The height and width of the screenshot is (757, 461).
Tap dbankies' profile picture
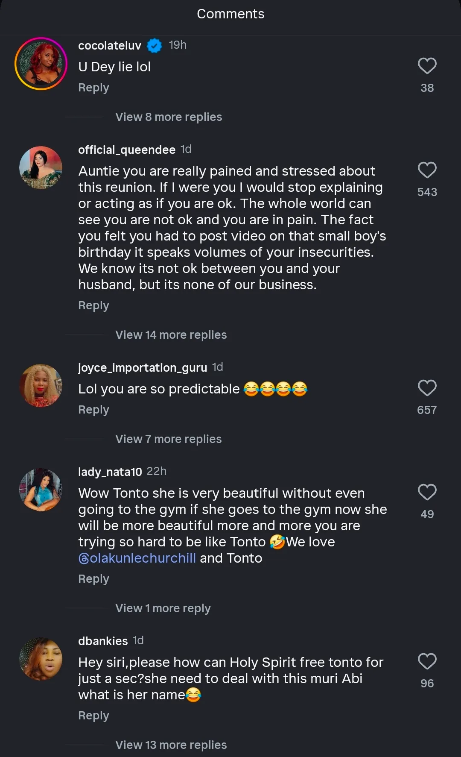point(41,659)
